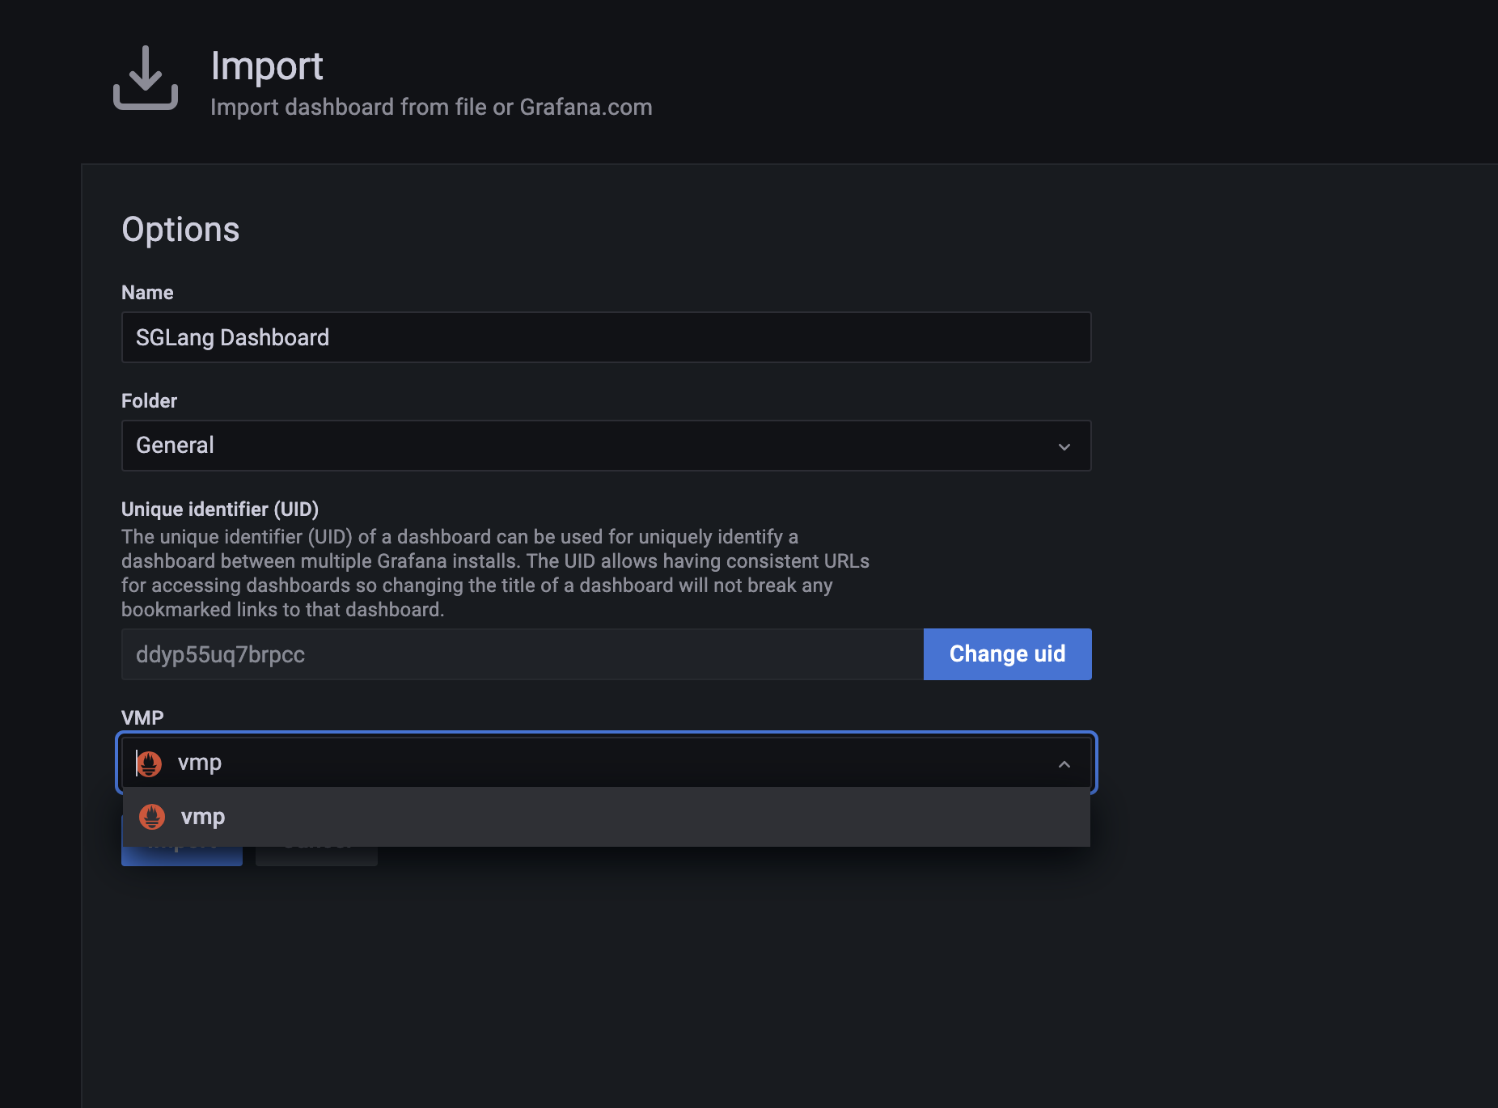Click the Import download icon in header

pyautogui.click(x=146, y=78)
